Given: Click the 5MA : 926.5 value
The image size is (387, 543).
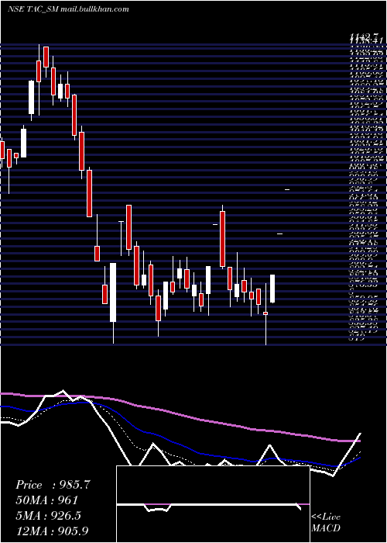Looking at the screenshot, I should (x=48, y=515).
